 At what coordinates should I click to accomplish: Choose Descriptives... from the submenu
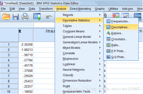(121, 27)
